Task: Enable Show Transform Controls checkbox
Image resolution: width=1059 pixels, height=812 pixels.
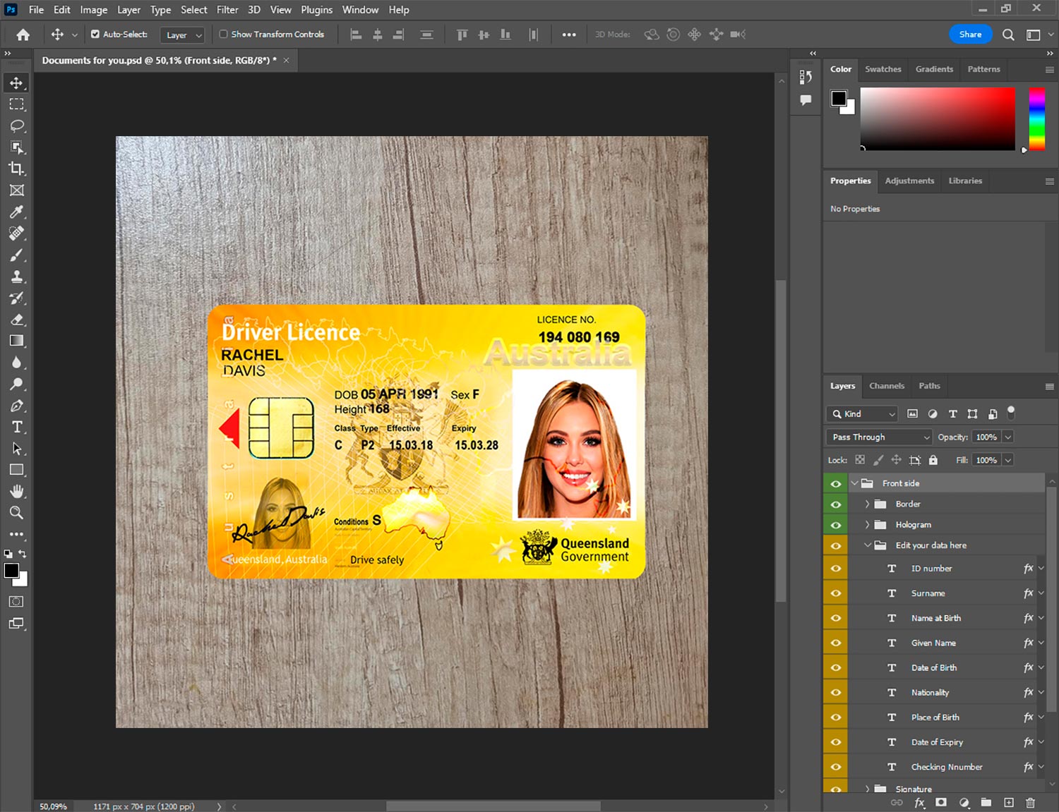Action: (x=223, y=34)
